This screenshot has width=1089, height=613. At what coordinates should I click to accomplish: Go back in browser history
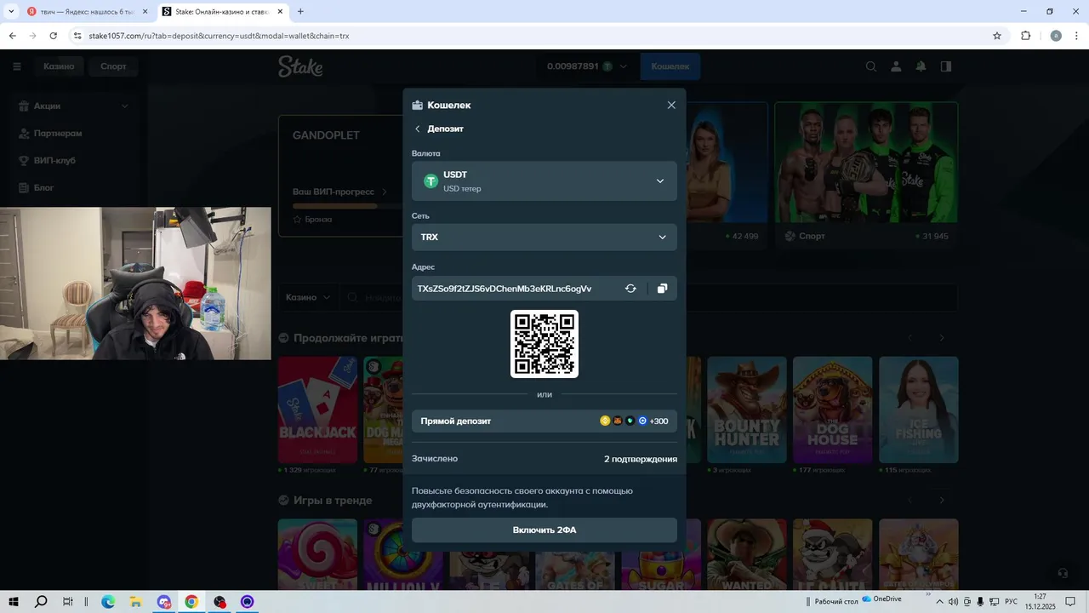pyautogui.click(x=12, y=36)
